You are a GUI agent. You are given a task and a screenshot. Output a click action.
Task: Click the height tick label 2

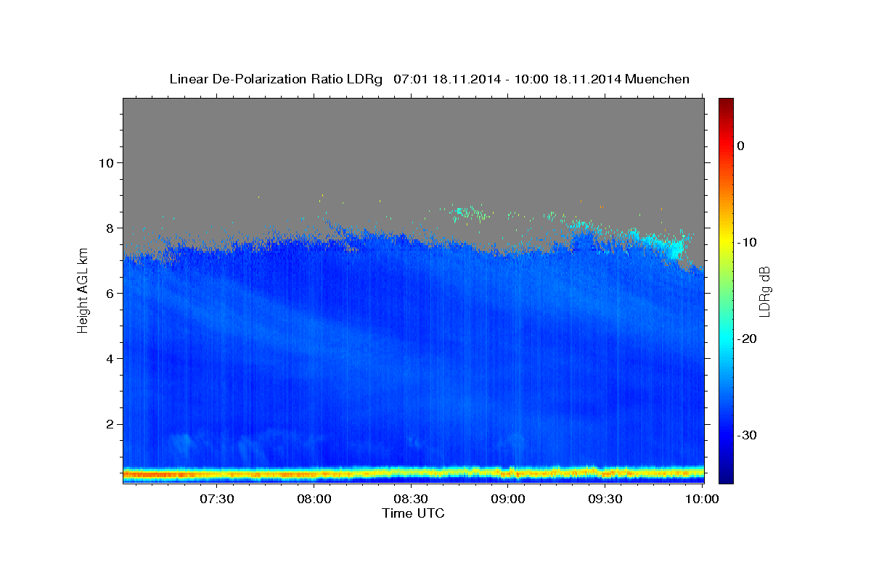(108, 424)
